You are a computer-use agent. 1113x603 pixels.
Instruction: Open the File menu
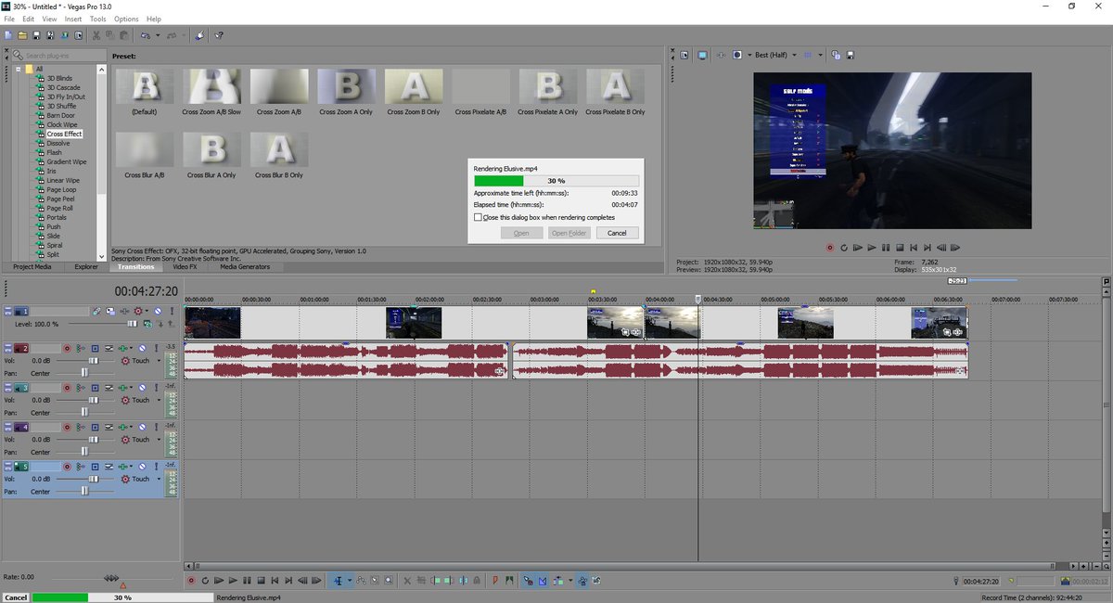pyautogui.click(x=9, y=19)
